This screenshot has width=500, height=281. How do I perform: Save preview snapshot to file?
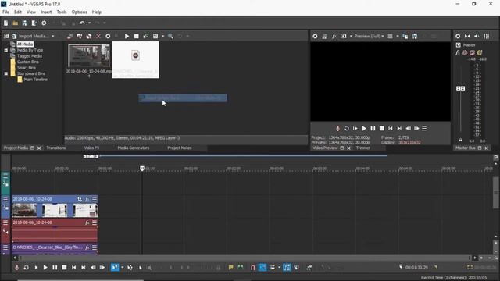pyautogui.click(x=415, y=36)
